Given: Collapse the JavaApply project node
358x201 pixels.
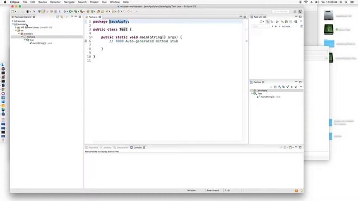Looking at the screenshot, I should click(13, 24).
